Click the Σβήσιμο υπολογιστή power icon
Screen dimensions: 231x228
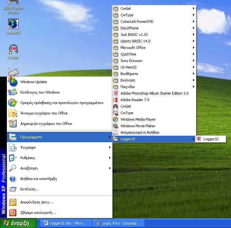pyautogui.click(x=13, y=213)
